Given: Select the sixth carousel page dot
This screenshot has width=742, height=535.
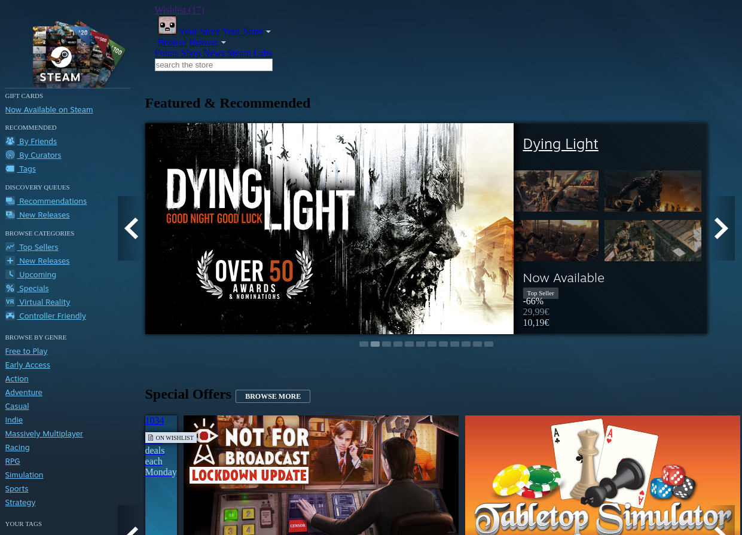Looking at the screenshot, I should tap(420, 344).
